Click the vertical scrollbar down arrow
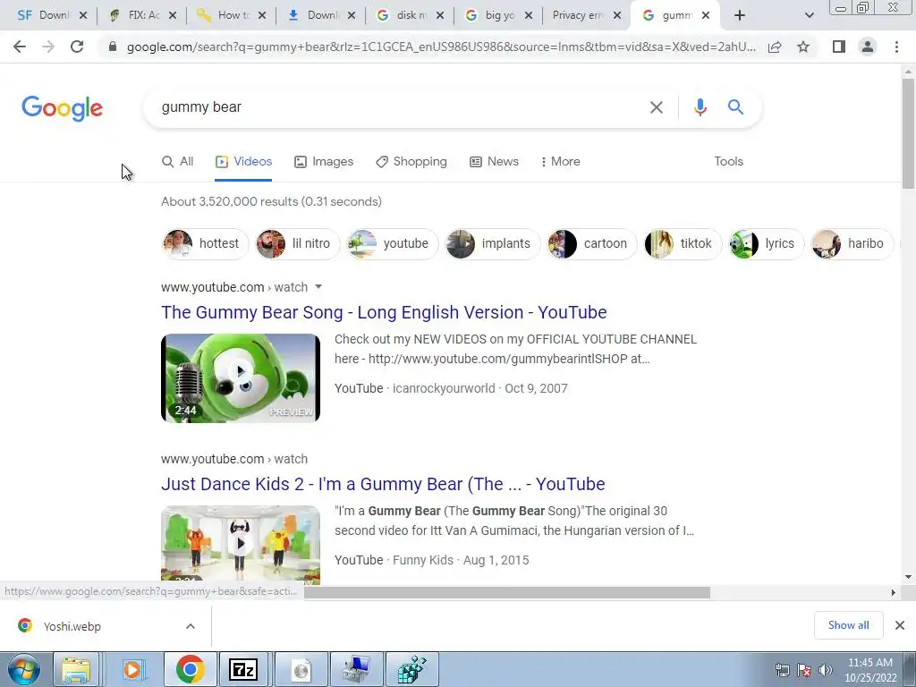 908,577
